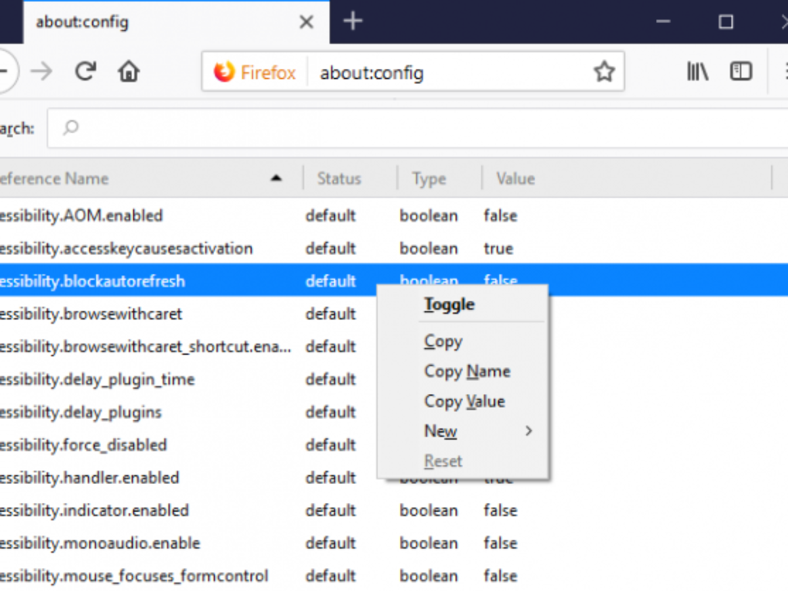Select the about:config tab

(176, 22)
